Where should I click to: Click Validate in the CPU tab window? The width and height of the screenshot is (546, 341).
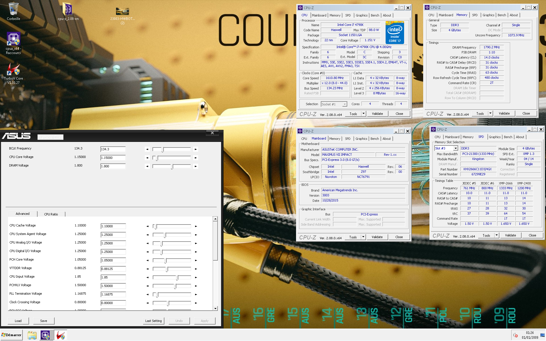point(377,114)
